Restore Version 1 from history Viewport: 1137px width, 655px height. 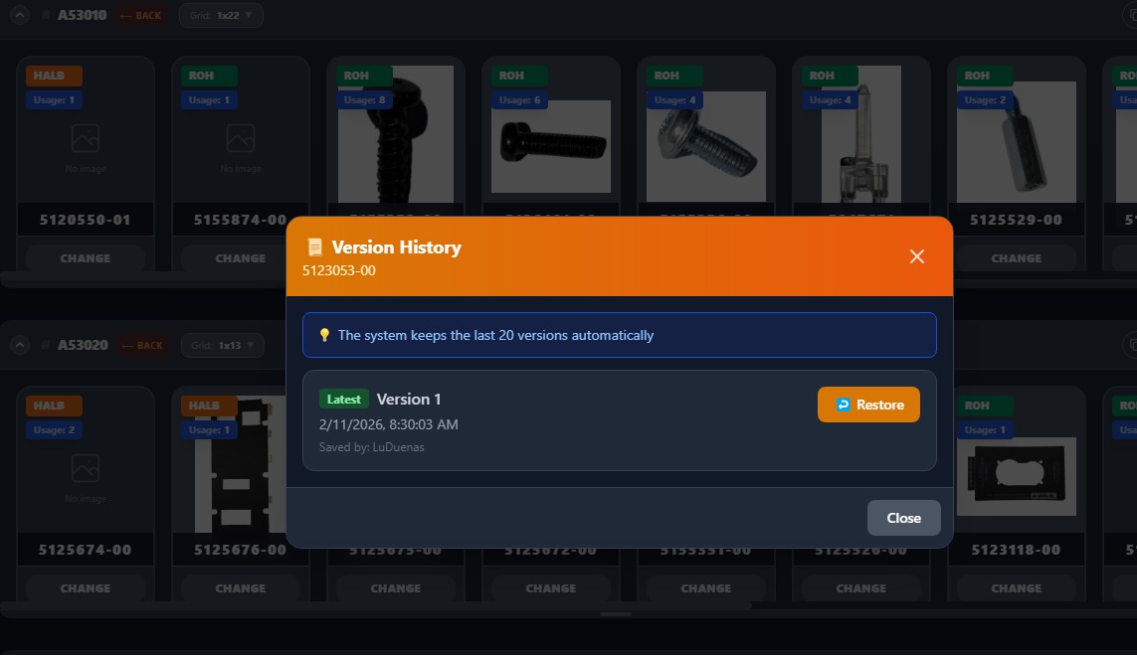tap(868, 405)
